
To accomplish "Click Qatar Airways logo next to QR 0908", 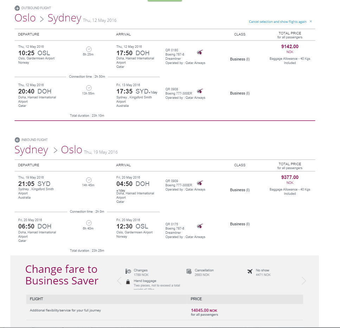I will point(200,91).
